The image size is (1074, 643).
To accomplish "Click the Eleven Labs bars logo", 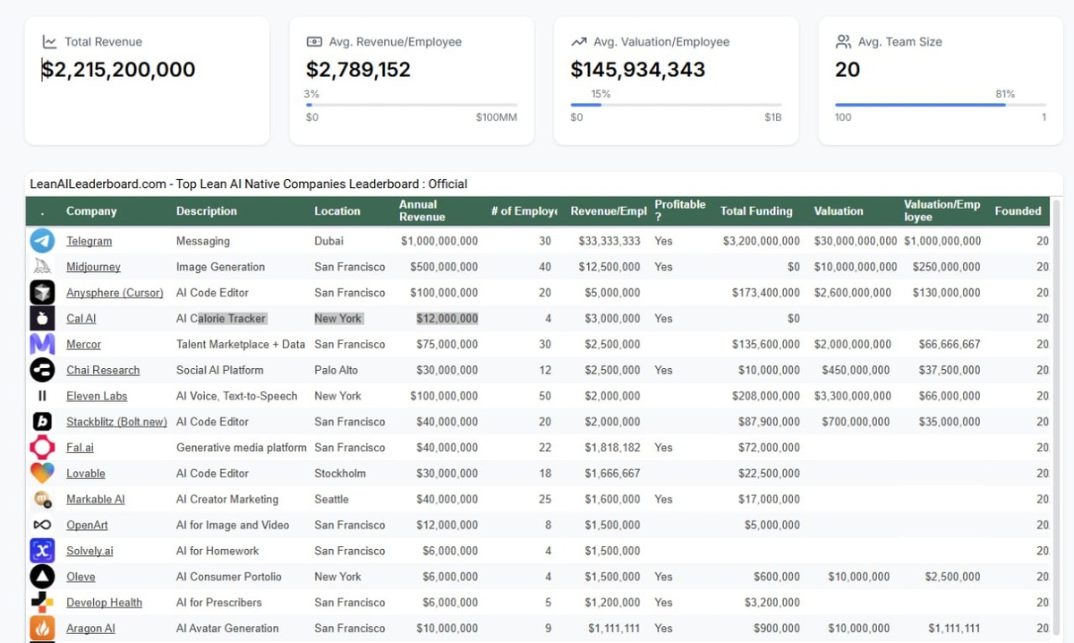I will pyautogui.click(x=42, y=396).
